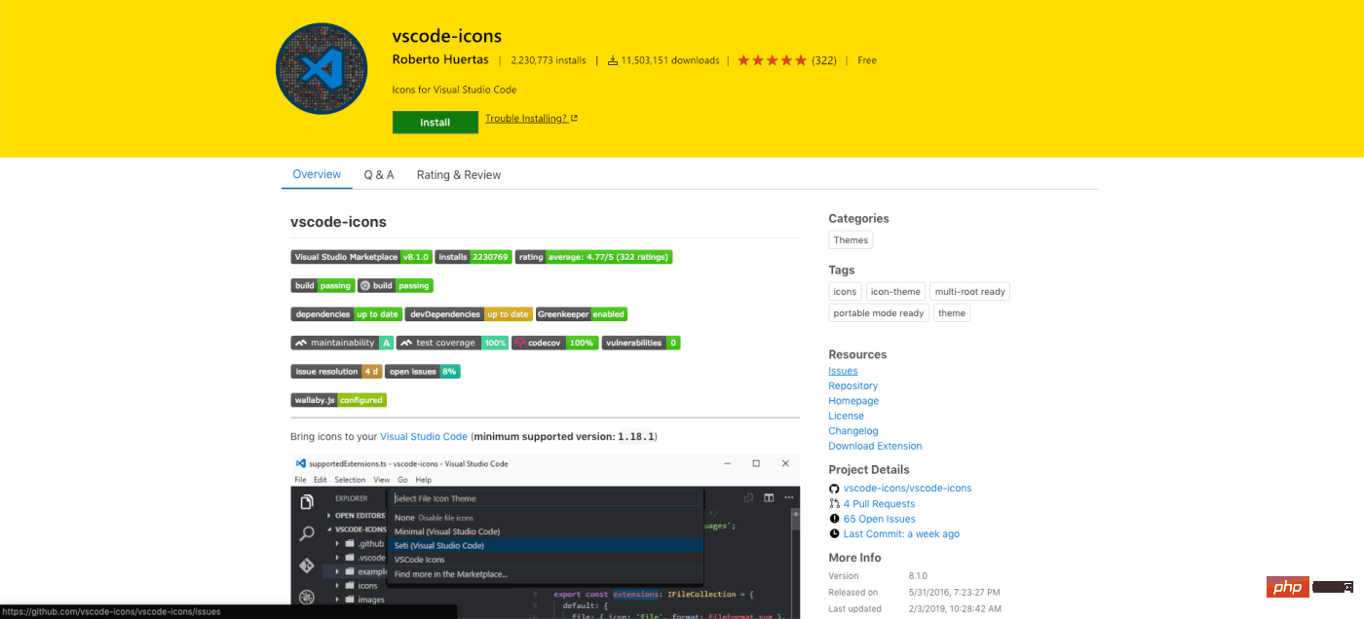Image resolution: width=1364 pixels, height=619 pixels.
Task: Click the Explorer files icon in preview screenshot
Action: point(306,501)
